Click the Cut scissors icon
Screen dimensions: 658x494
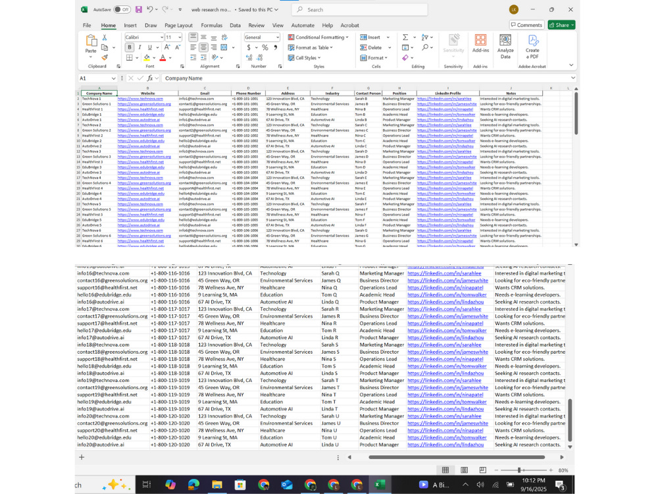pyautogui.click(x=105, y=38)
